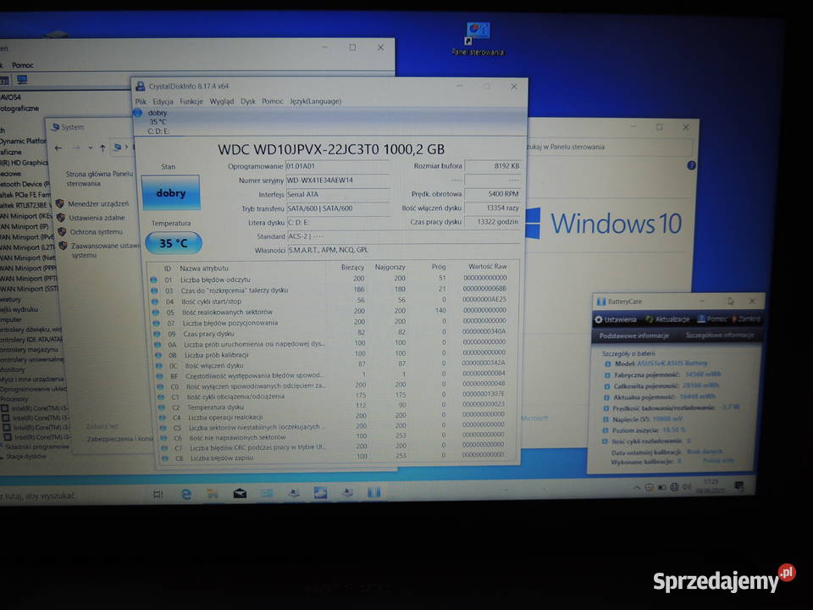Open File Explorer from the taskbar
The image size is (813, 610).
(x=213, y=494)
